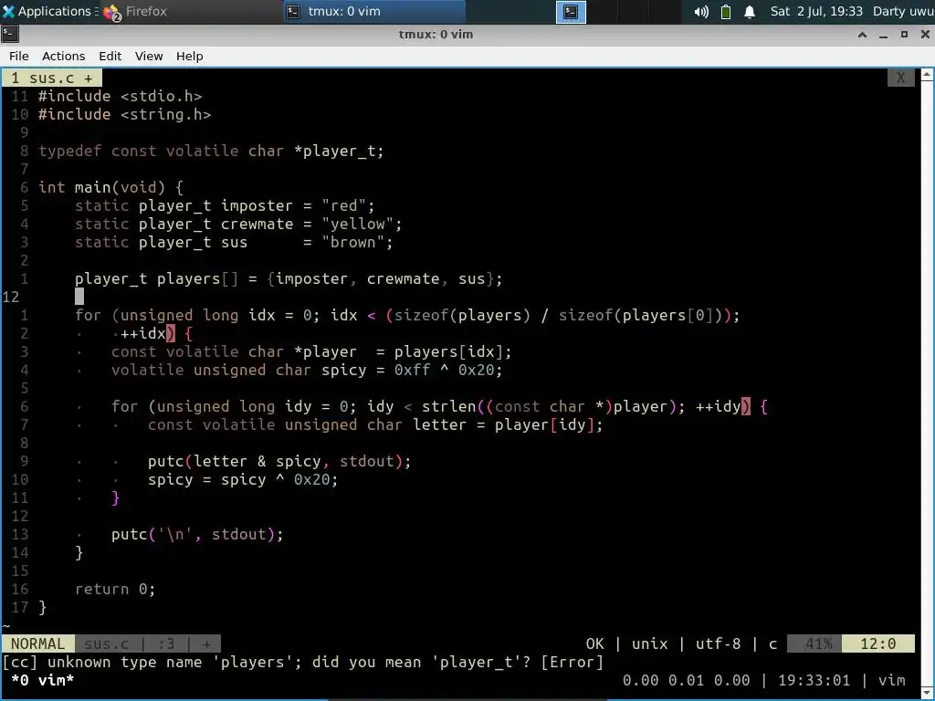Open the volume speaker icon
This screenshot has height=701, width=935.
701,11
